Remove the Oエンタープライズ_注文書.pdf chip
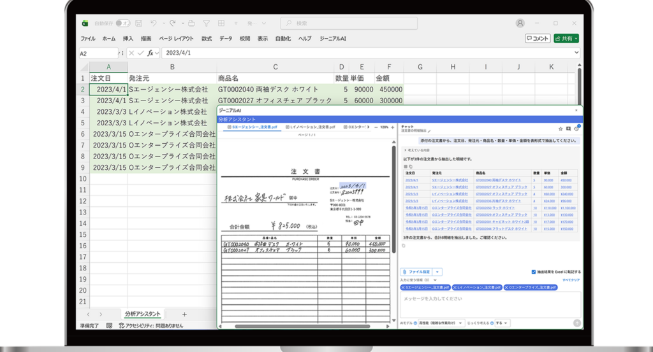This screenshot has width=653, height=352. (506, 288)
